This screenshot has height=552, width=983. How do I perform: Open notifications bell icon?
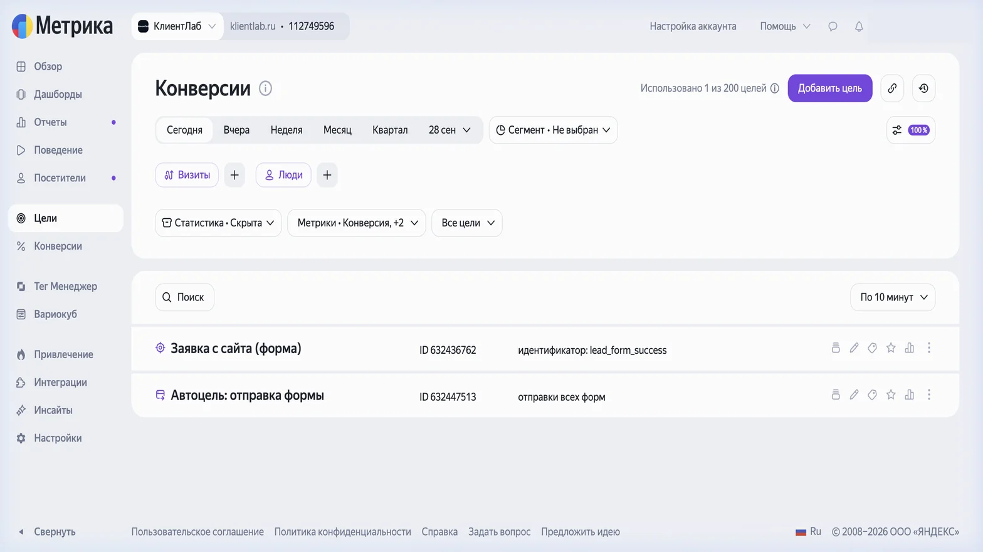[859, 26]
